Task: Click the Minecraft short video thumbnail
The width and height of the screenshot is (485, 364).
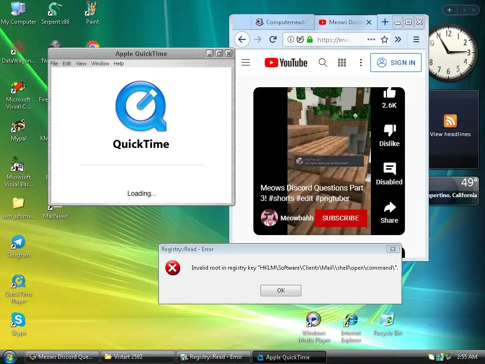Action: pos(329,161)
